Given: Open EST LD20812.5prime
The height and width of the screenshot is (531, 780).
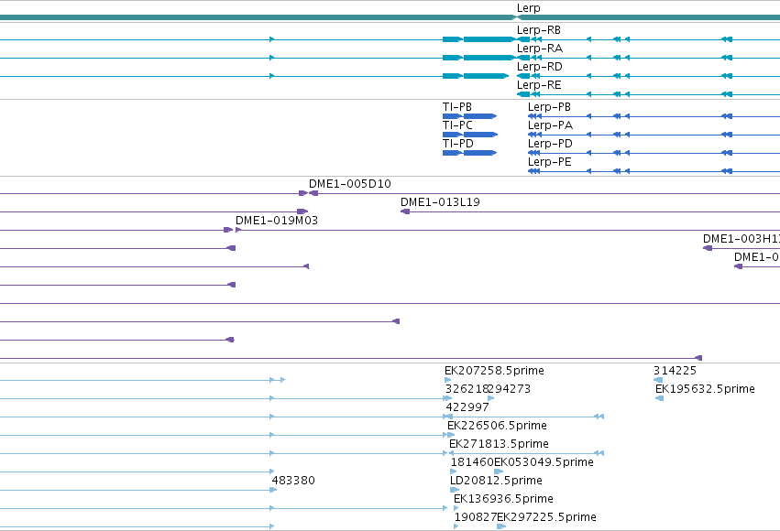Looking at the screenshot, I should (x=496, y=481).
